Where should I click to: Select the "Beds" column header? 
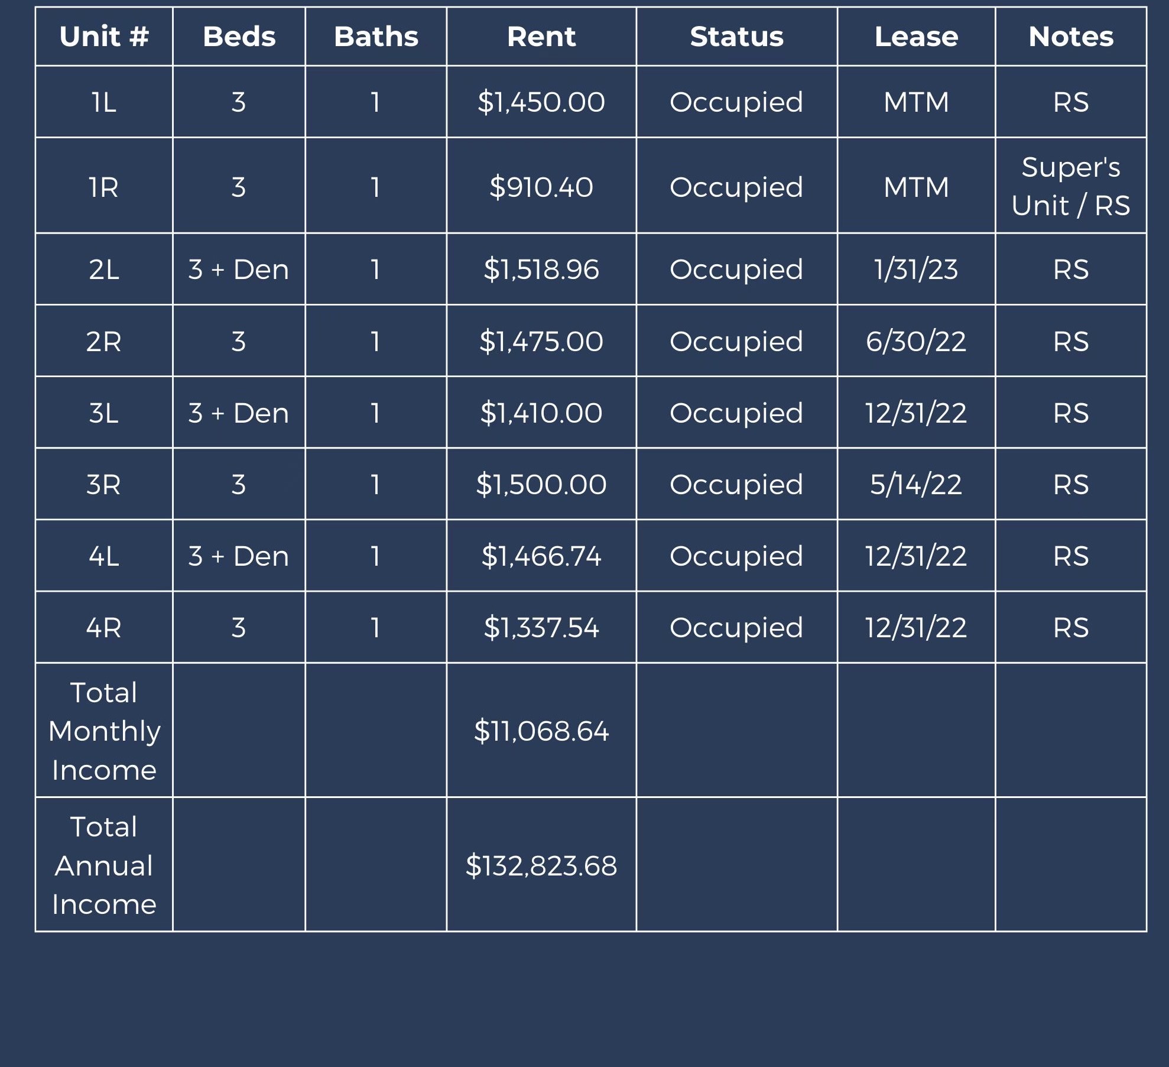pos(239,37)
